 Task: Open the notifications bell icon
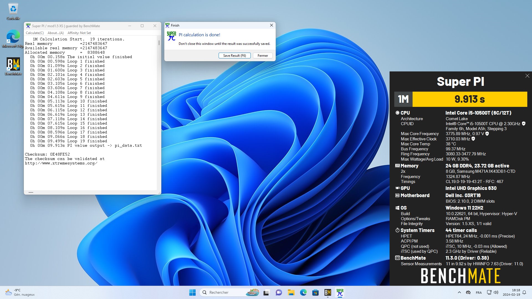pos(524,292)
